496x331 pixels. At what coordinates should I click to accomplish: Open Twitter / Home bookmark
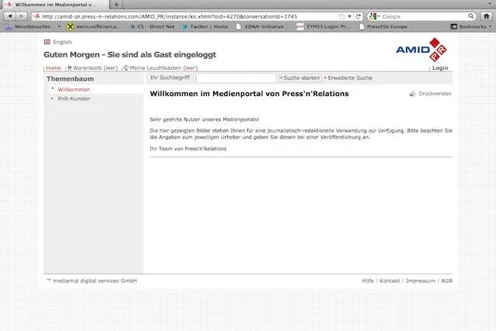tap(205, 26)
